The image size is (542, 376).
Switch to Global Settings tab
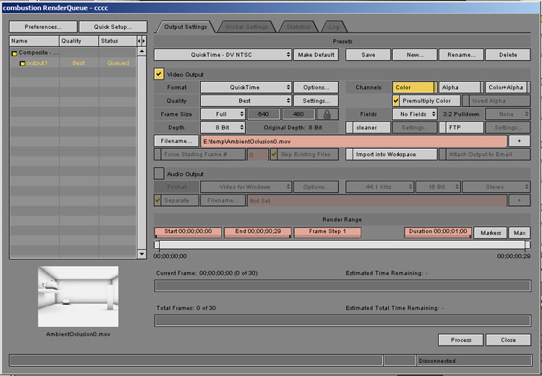click(x=246, y=27)
